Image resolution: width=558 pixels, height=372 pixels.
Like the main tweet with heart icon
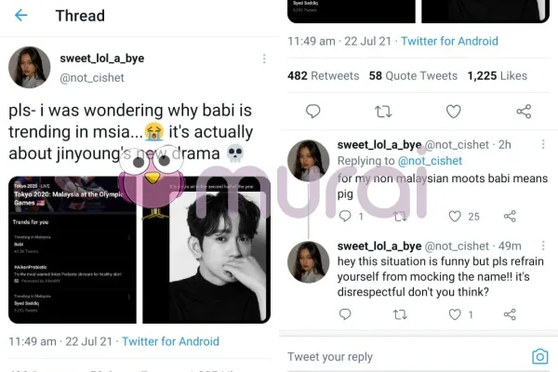pyautogui.click(x=453, y=112)
